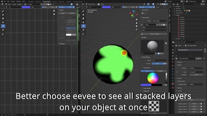Toggle strength pressure in Brush Settings panel

tap(164, 63)
